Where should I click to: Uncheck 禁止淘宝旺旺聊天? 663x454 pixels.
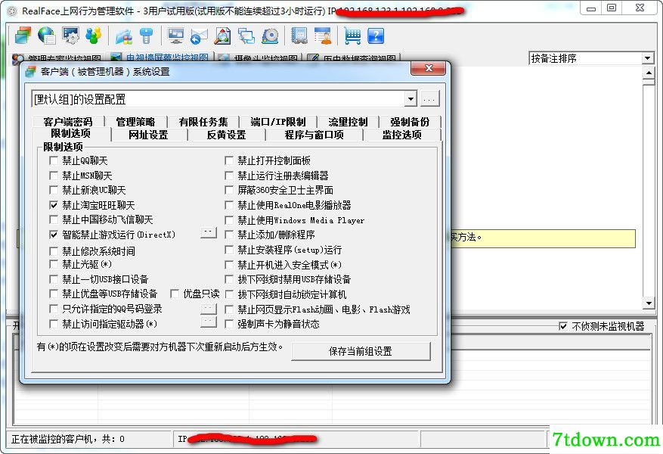point(54,205)
